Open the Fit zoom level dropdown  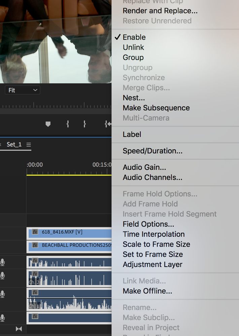pos(23,90)
